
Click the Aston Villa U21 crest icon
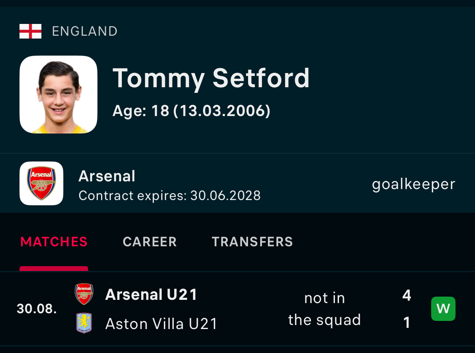pyautogui.click(x=84, y=323)
